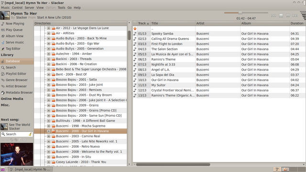Open the Now Playing view

click(x=15, y=23)
